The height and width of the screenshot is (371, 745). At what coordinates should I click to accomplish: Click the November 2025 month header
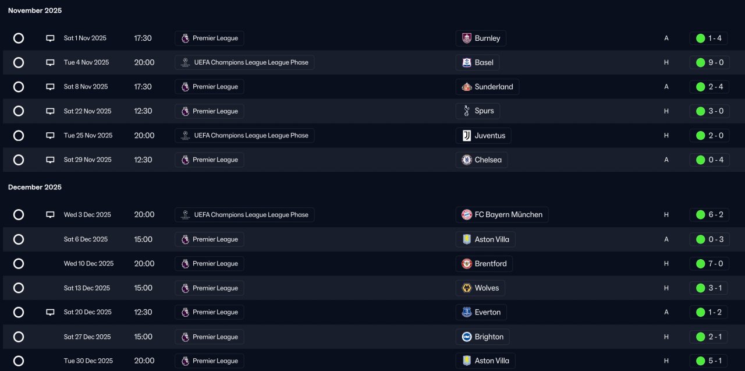pyautogui.click(x=35, y=10)
